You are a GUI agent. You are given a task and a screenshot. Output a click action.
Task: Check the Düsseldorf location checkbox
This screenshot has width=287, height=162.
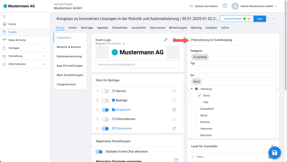196,109
